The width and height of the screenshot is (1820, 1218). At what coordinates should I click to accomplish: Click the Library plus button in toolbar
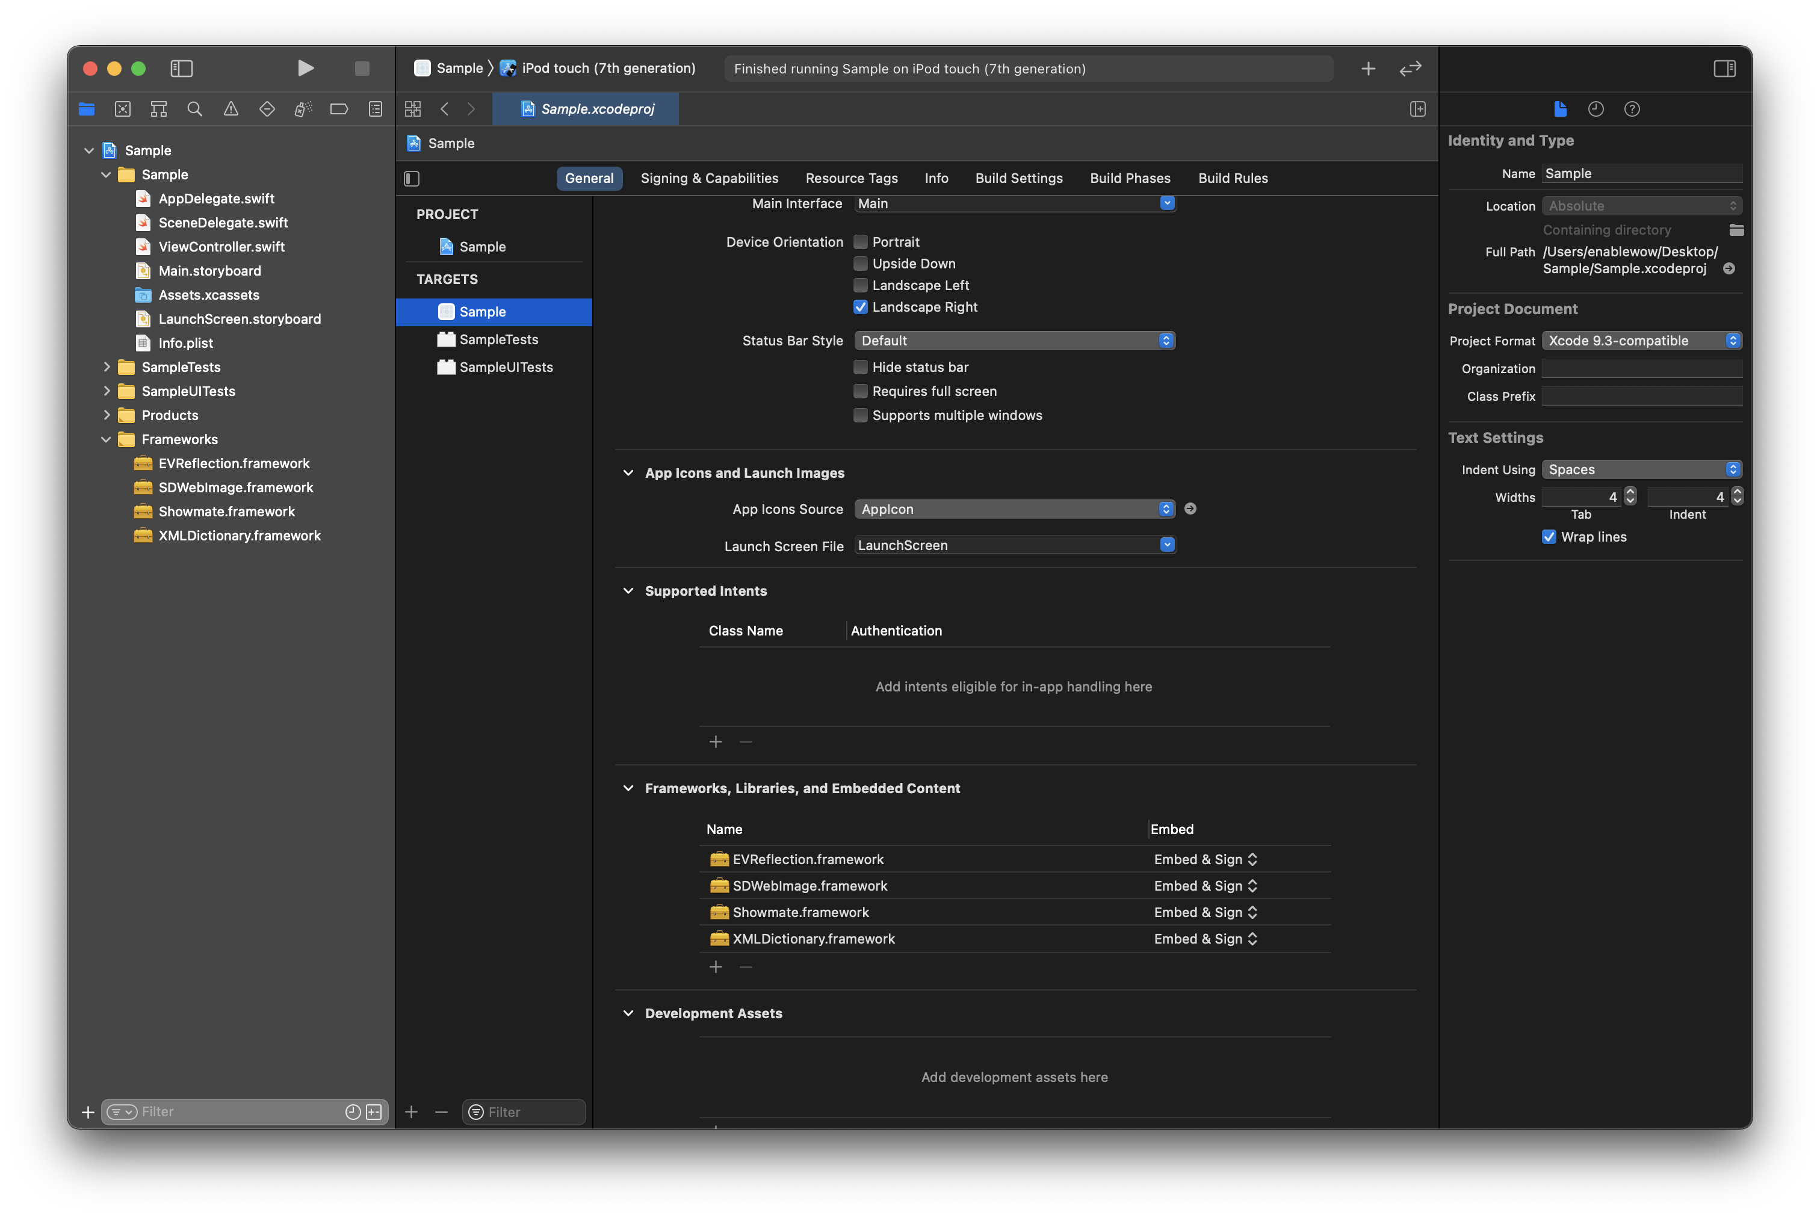(x=1368, y=69)
